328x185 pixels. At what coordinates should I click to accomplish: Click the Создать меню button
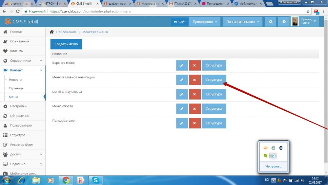(x=66, y=44)
